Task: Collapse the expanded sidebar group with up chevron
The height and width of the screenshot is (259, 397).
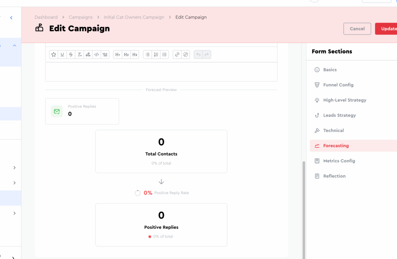Action: [14, 45]
